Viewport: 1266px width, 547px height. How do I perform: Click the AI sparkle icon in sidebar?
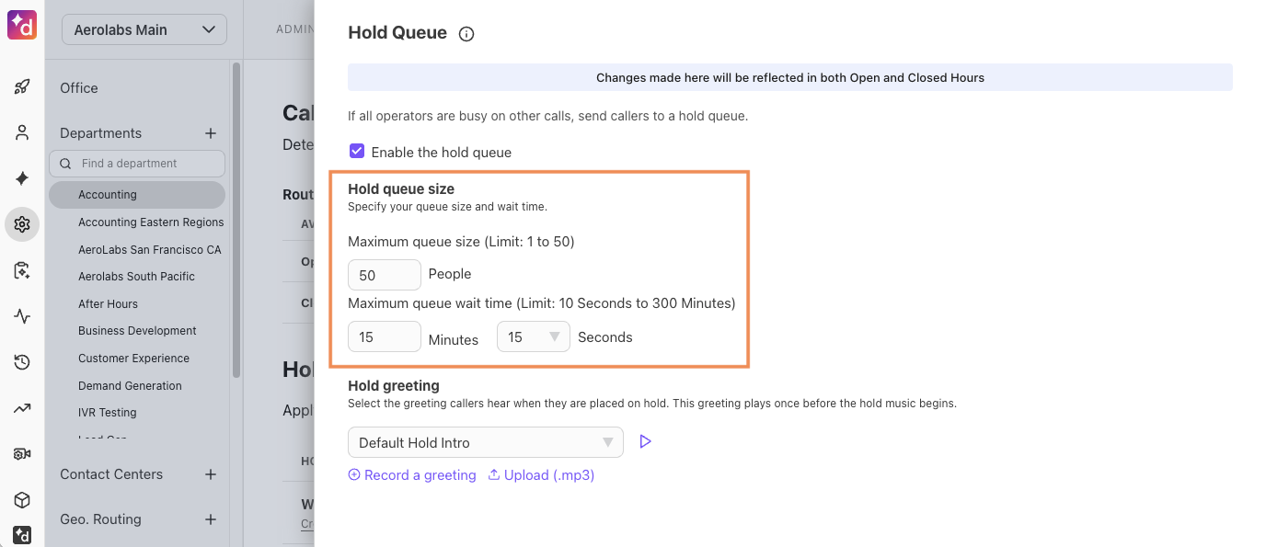click(x=22, y=178)
